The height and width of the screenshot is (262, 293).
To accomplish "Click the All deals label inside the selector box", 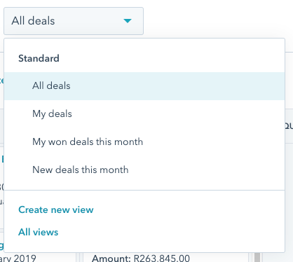I will click(x=33, y=21).
